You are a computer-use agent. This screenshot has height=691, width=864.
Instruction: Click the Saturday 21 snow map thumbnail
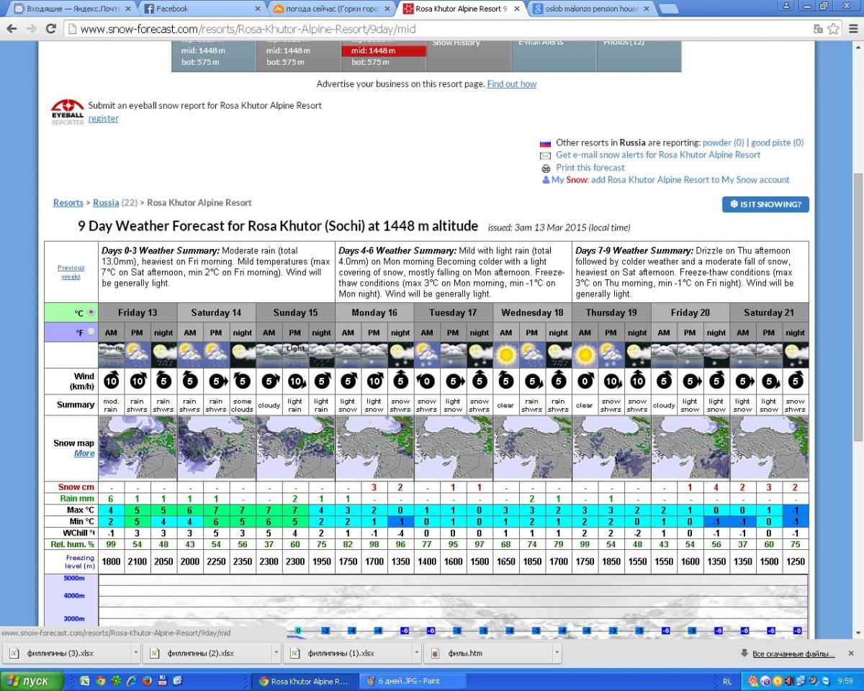[769, 448]
